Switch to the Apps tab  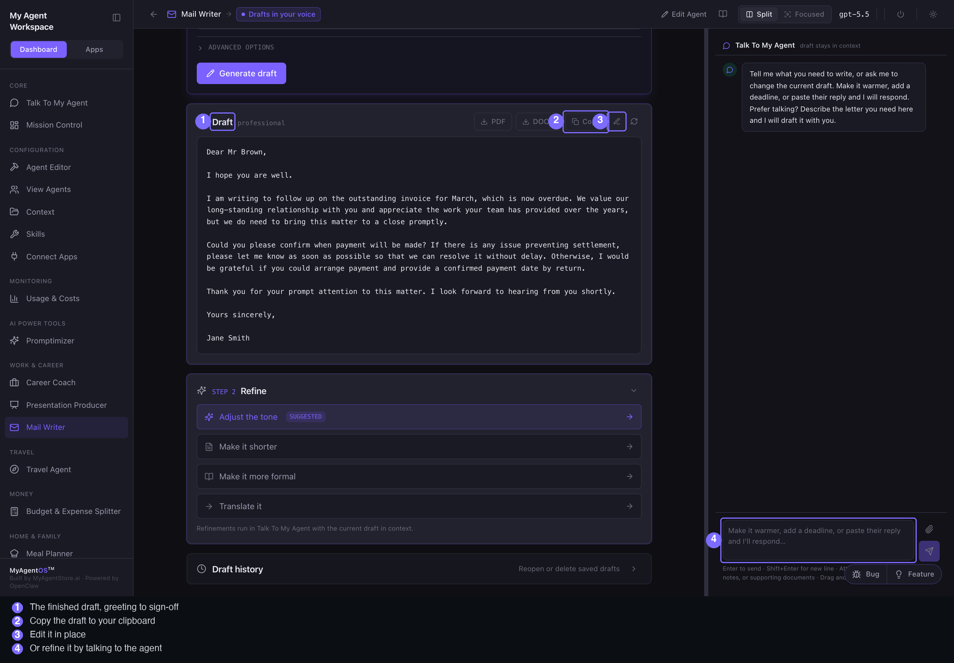[x=94, y=49]
